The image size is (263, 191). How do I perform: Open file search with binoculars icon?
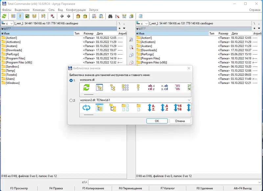click(x=110, y=16)
